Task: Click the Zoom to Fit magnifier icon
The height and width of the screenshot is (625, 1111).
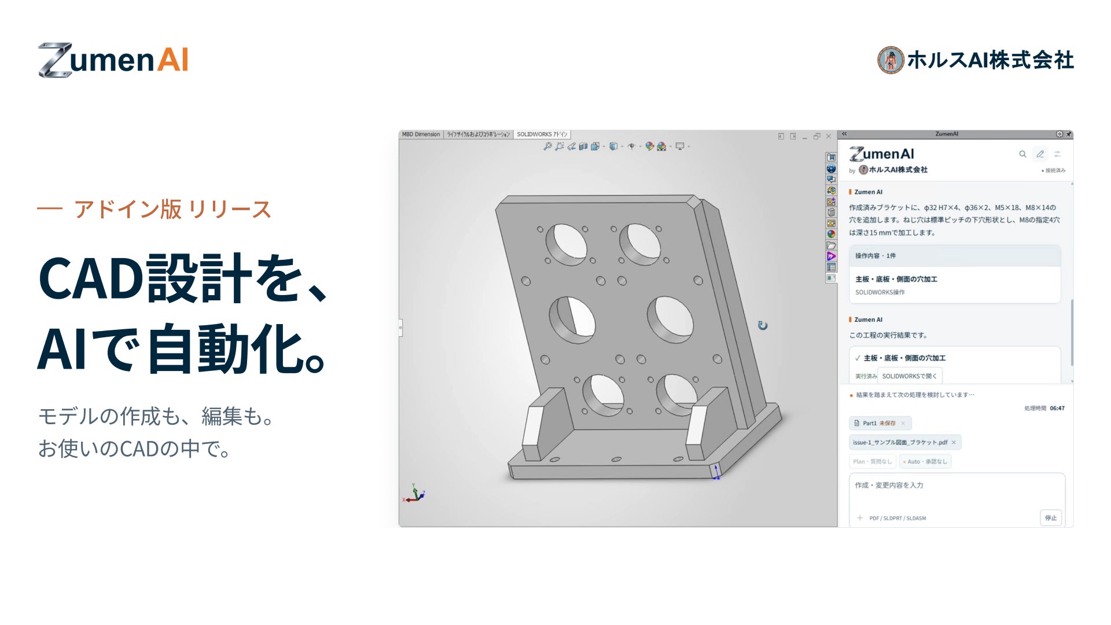Action: coord(547,146)
